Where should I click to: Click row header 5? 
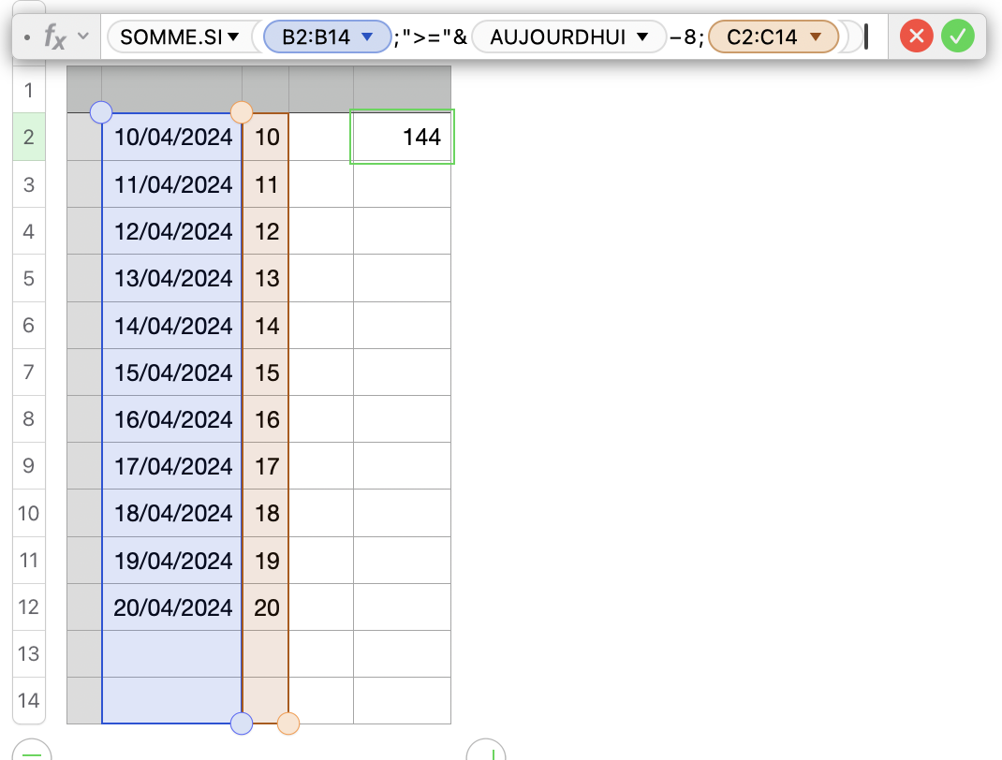click(x=29, y=278)
